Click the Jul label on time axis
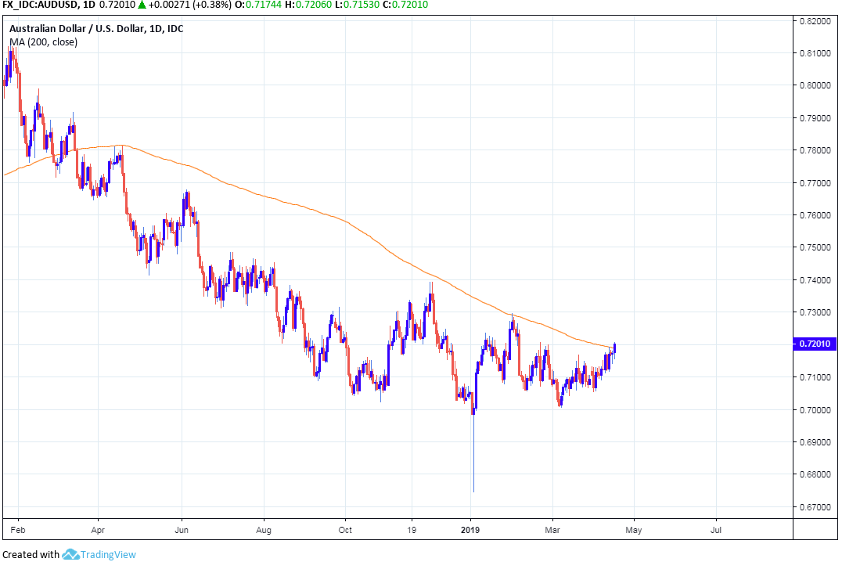The image size is (842, 562). [x=716, y=529]
